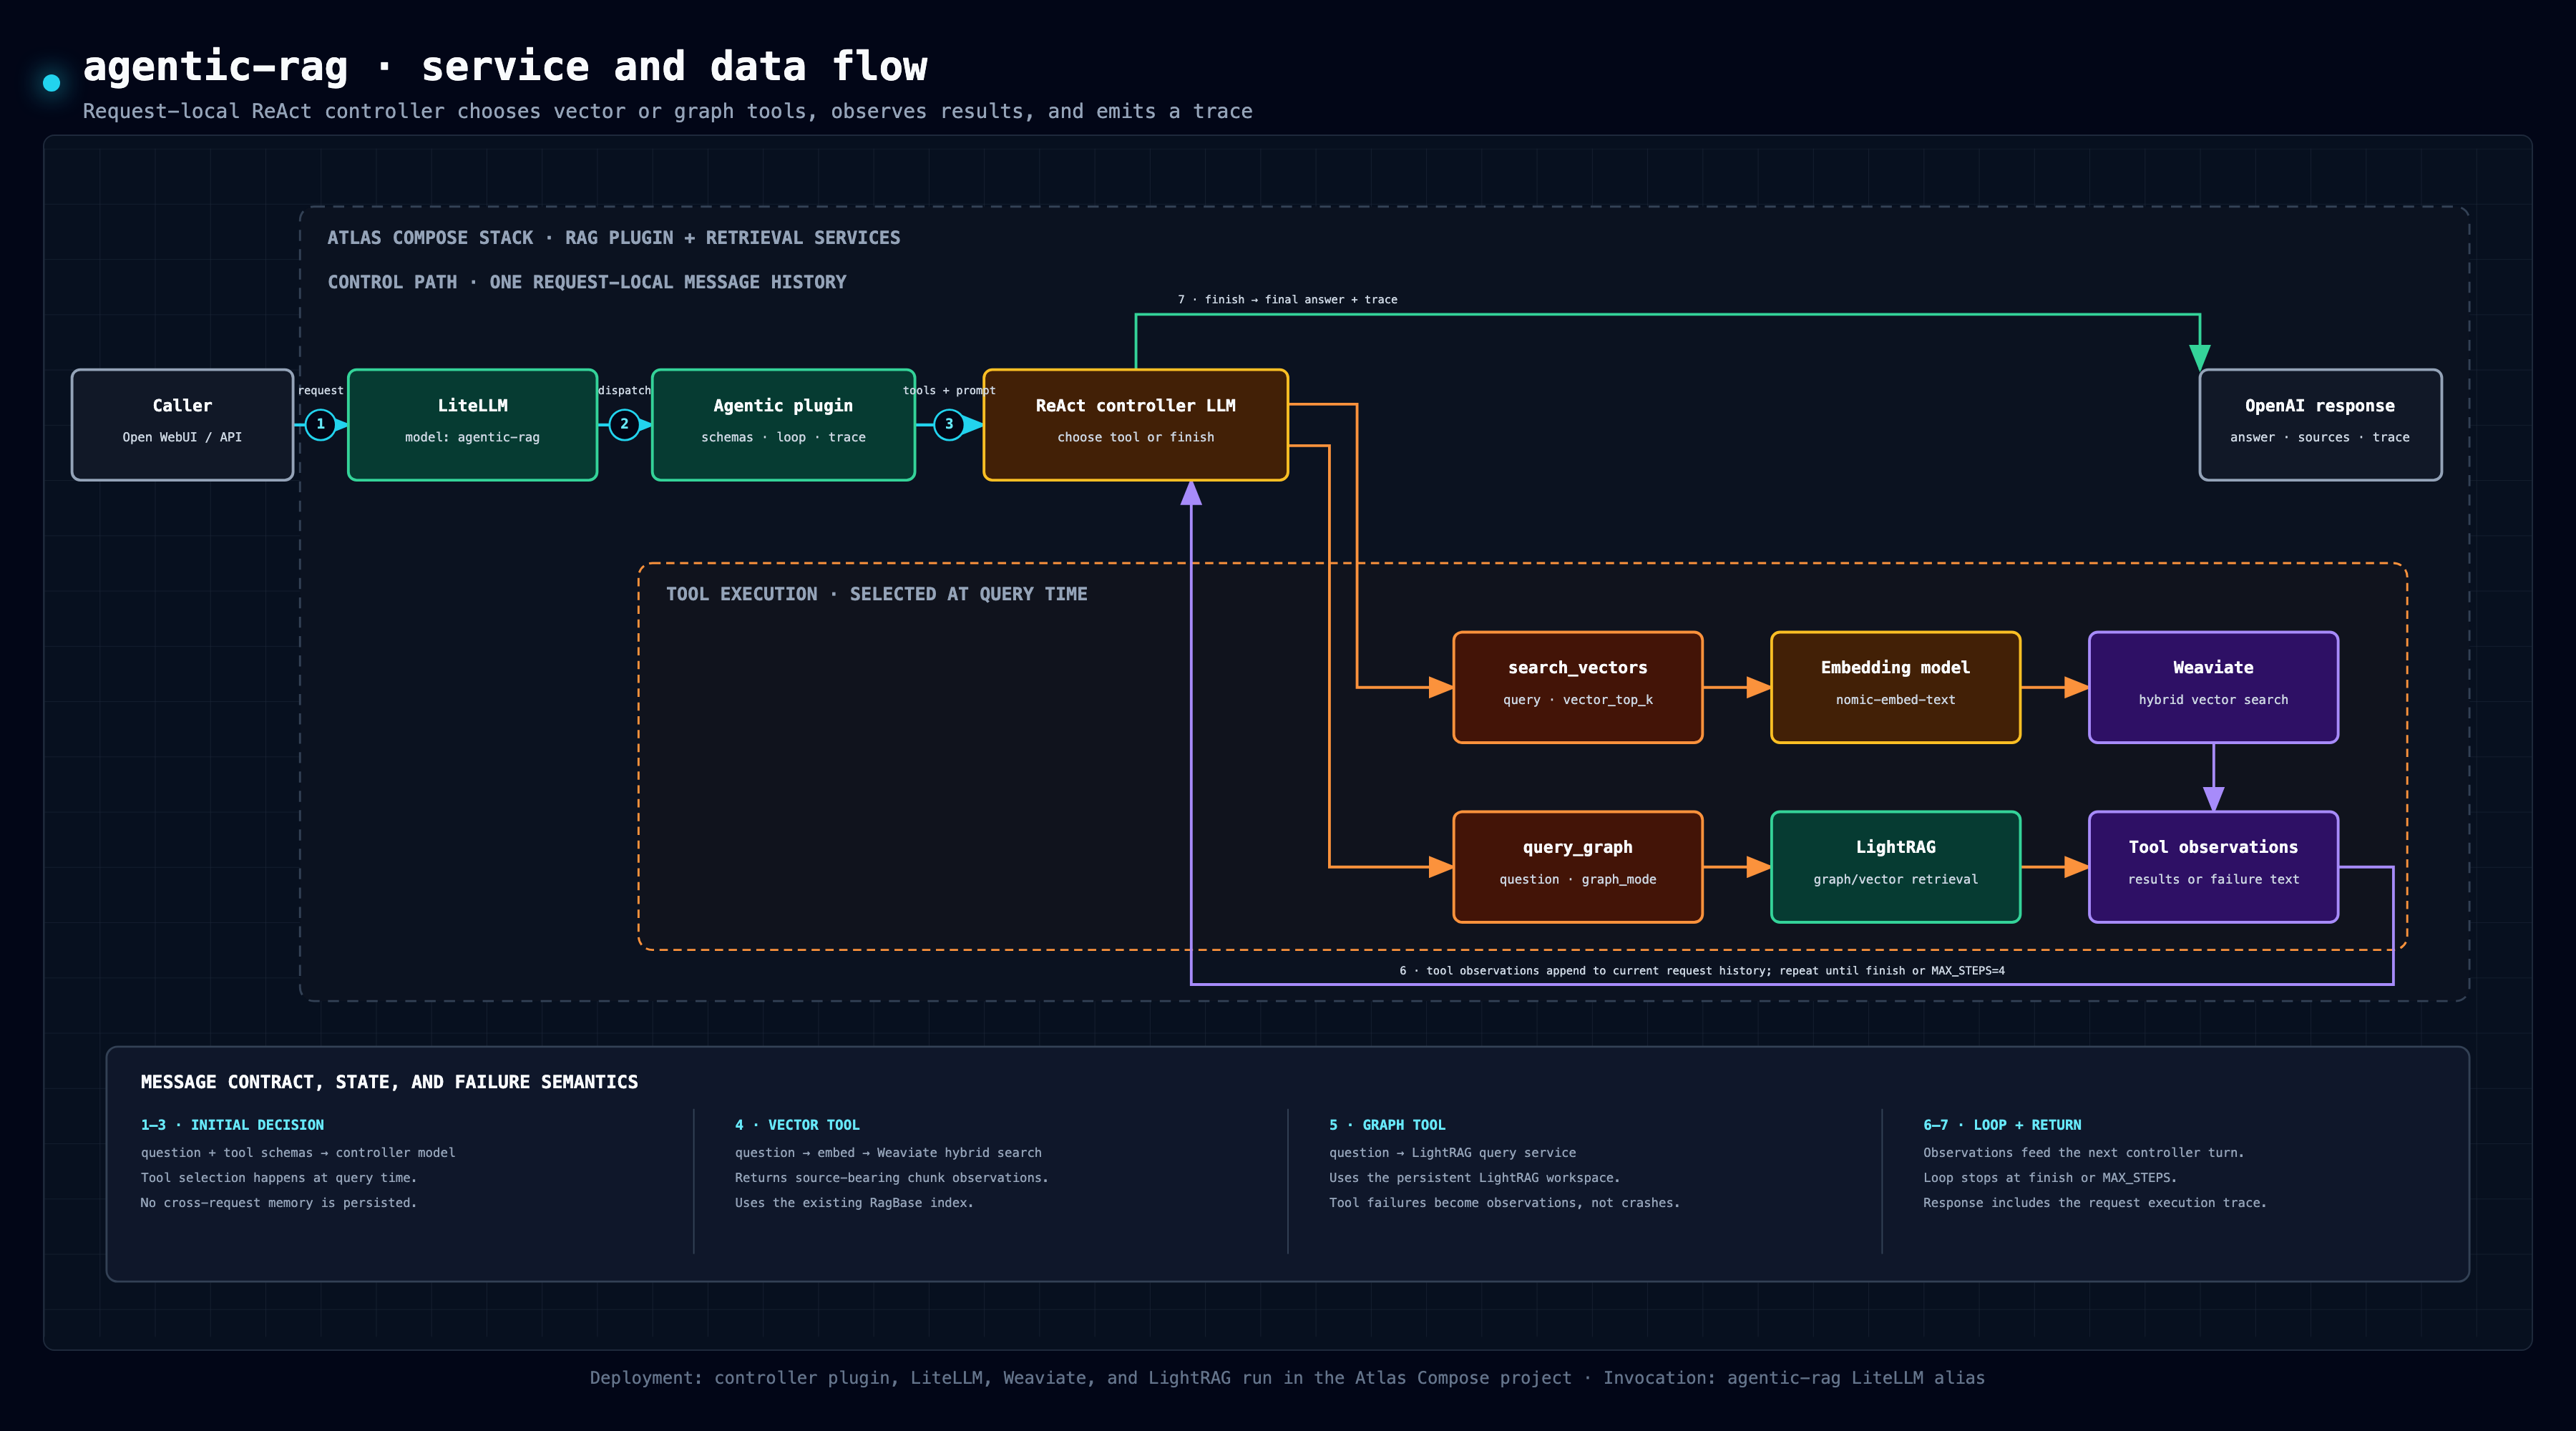
Task: Click 'question → LightRAG query service' line
Action: click(1452, 1153)
